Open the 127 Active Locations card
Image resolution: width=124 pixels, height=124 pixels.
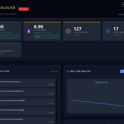(82, 31)
